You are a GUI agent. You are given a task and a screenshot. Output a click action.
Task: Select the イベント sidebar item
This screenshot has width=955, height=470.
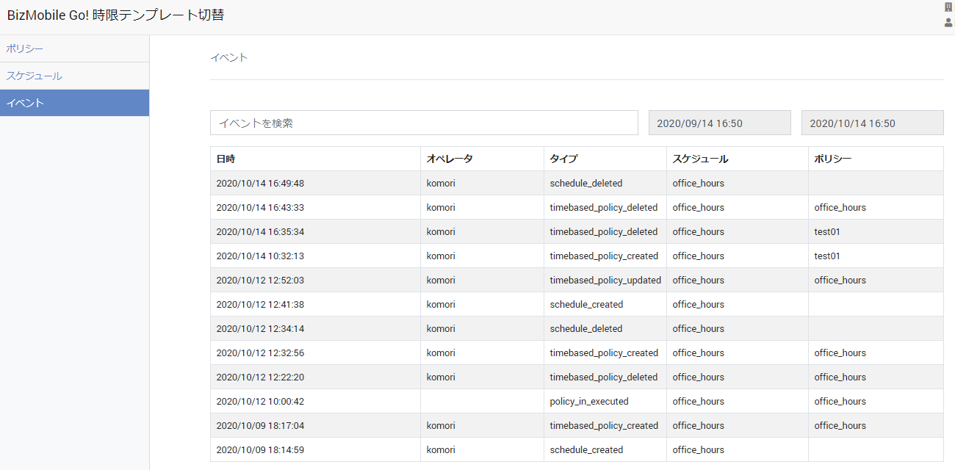[x=25, y=103]
